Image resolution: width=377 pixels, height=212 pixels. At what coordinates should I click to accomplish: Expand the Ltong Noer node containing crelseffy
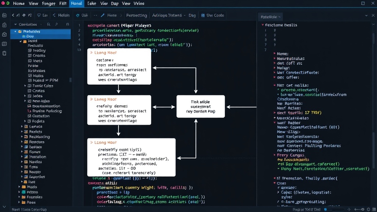pyautogui.click(x=91, y=142)
